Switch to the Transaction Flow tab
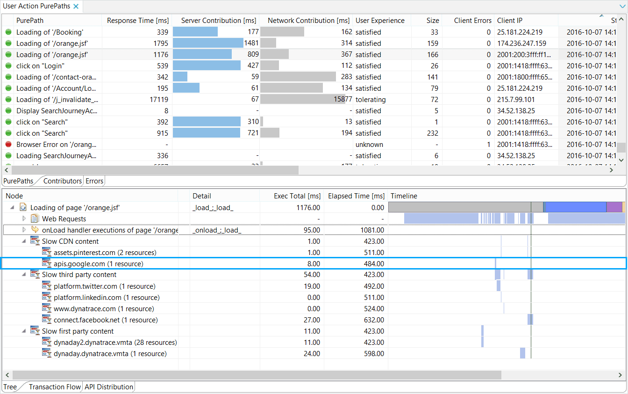 pos(55,387)
